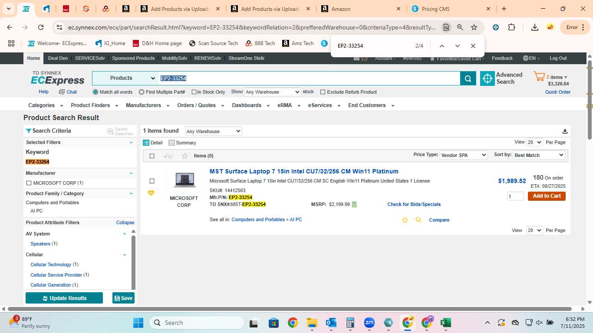
Task: Close the find-in-page bar
Action: [x=473, y=46]
